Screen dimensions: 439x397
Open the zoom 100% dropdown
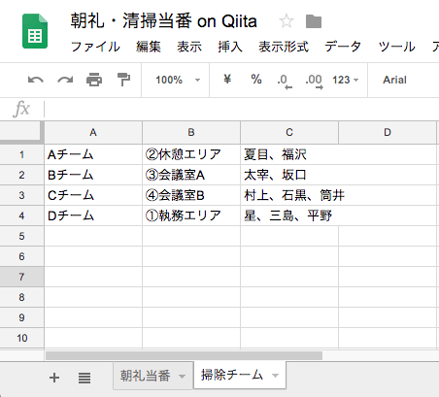click(x=178, y=80)
